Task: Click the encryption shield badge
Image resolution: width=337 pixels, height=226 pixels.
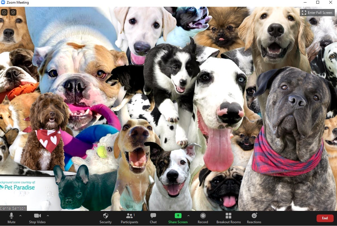Action: pyautogui.click(x=13, y=12)
